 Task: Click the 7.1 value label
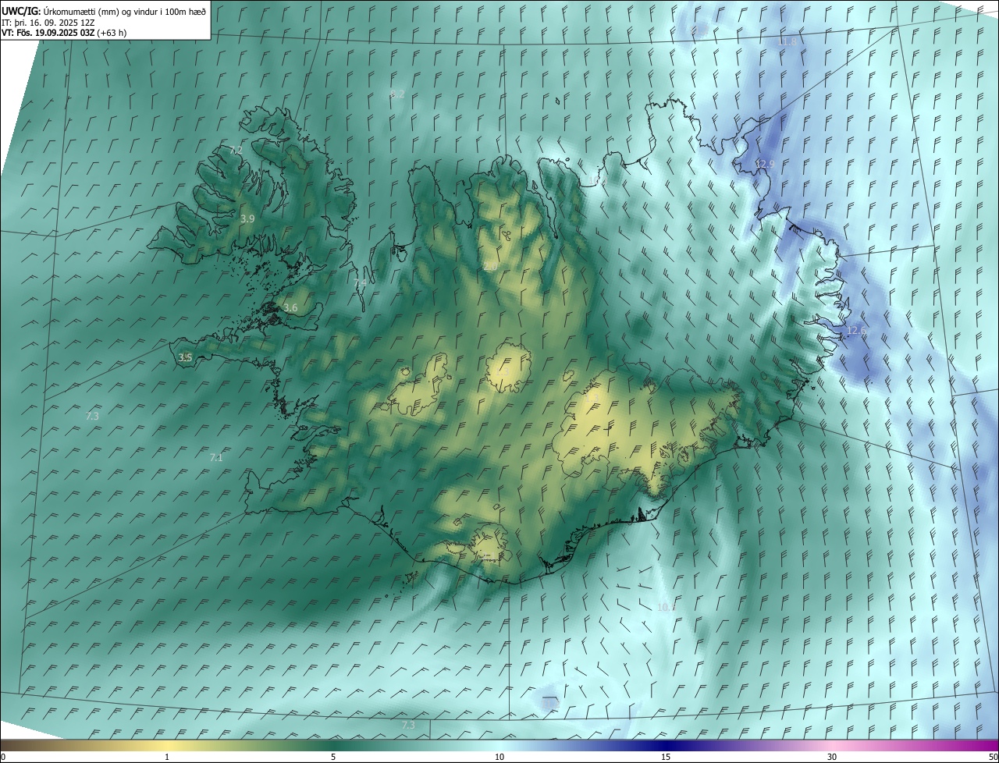pos(216,458)
